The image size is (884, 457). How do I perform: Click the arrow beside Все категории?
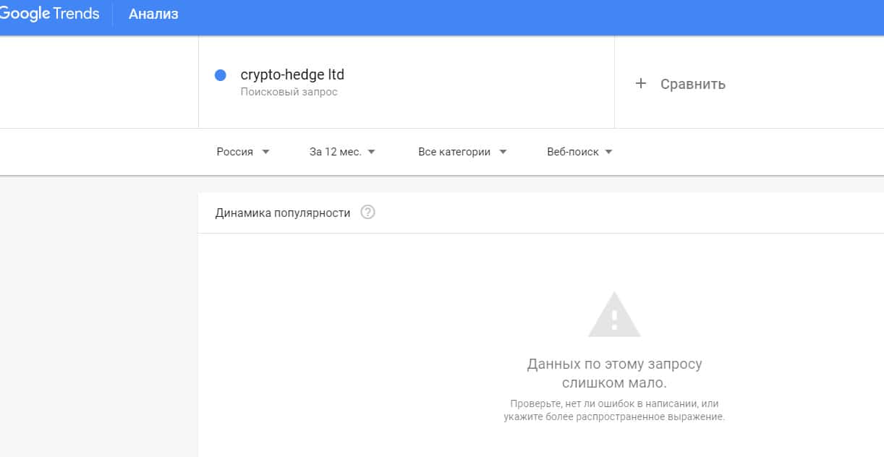click(503, 152)
